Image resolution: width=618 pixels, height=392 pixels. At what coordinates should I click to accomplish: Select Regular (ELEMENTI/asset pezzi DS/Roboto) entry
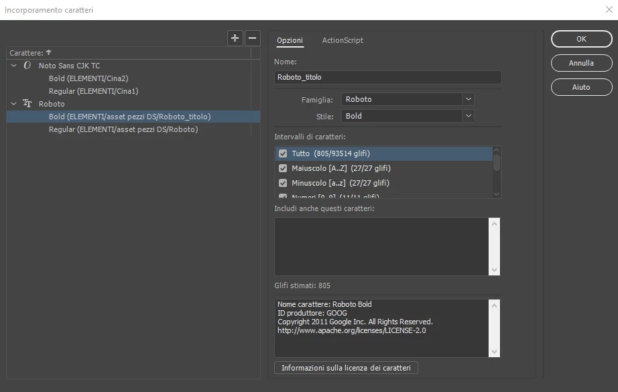pyautogui.click(x=123, y=129)
